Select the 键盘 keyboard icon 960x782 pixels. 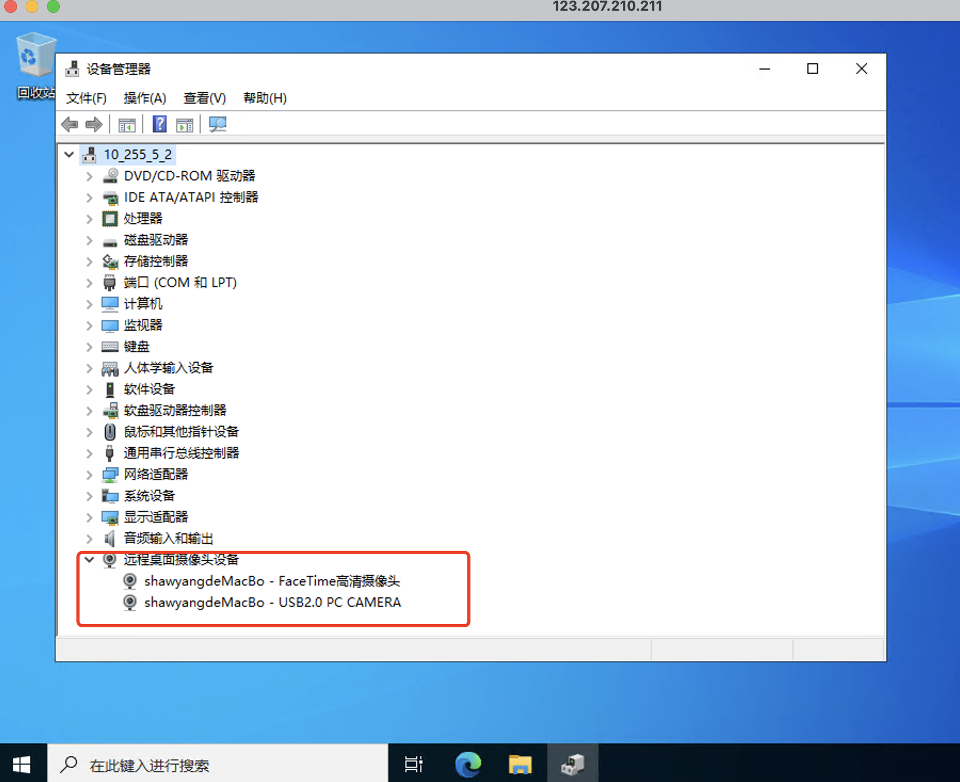point(110,347)
